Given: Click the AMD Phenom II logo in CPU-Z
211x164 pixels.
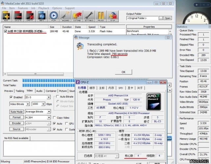Looking at the screenshot, I should tap(153, 102).
